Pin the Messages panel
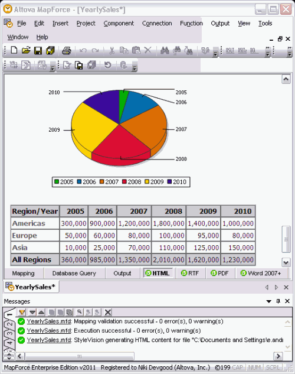Viewport: 295px width, 374px height. point(278,301)
